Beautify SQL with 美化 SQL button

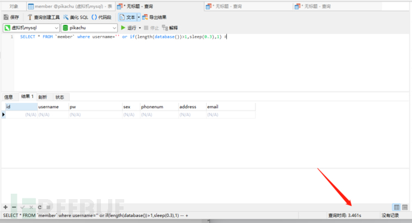click(76, 17)
